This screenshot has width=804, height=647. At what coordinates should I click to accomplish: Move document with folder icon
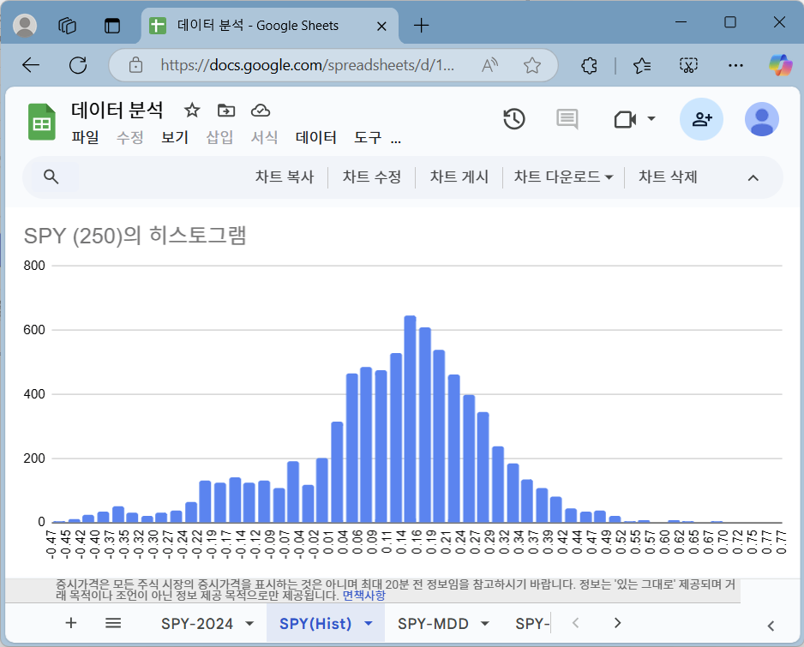pyautogui.click(x=226, y=111)
